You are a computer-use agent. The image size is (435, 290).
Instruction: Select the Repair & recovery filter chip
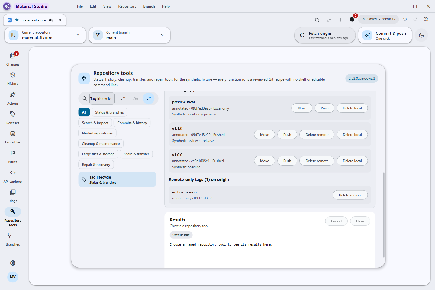point(96,165)
